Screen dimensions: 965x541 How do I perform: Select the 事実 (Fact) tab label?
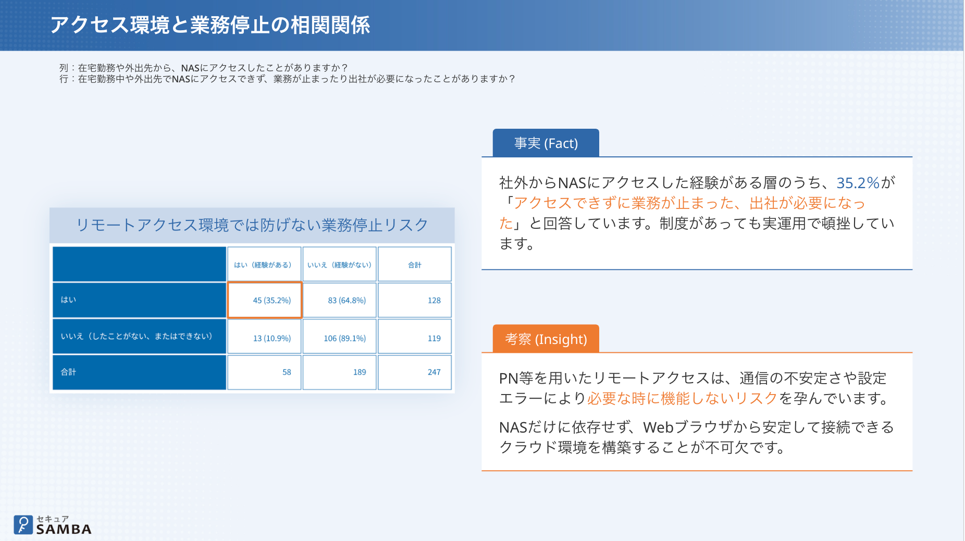(546, 143)
